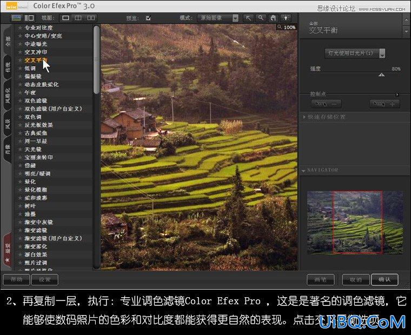Select the 明亮/暖调 filter
The width and height of the screenshot is (411, 335).
[x=38, y=174]
